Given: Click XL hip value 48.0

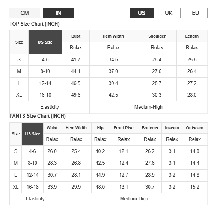Looking at the screenshot, I should tap(100, 187).
